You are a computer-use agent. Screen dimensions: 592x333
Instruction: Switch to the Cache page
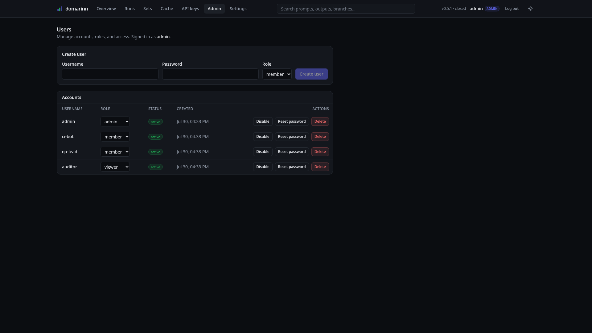point(167,9)
